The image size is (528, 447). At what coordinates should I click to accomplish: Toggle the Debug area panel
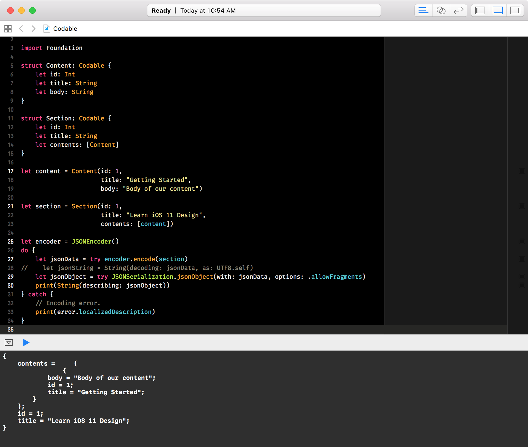[x=497, y=11]
